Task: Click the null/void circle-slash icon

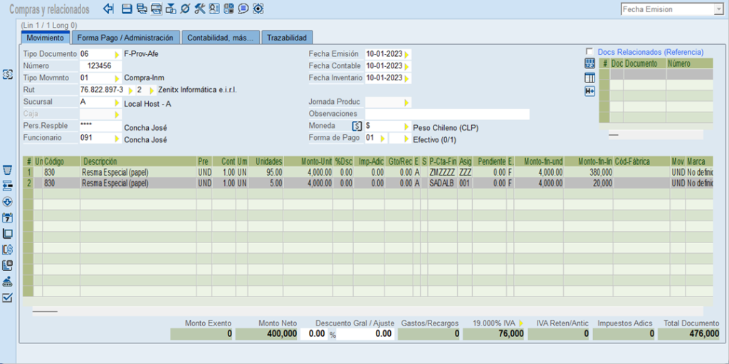Action: [x=184, y=9]
